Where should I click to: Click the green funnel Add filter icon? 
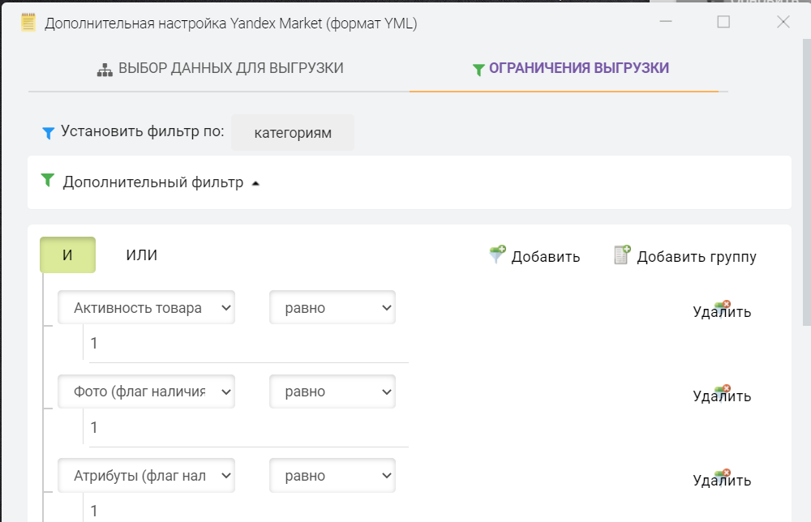497,255
